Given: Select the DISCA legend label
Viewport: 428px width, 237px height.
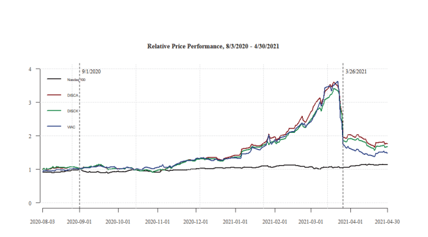Looking at the screenshot, I should pos(73,96).
